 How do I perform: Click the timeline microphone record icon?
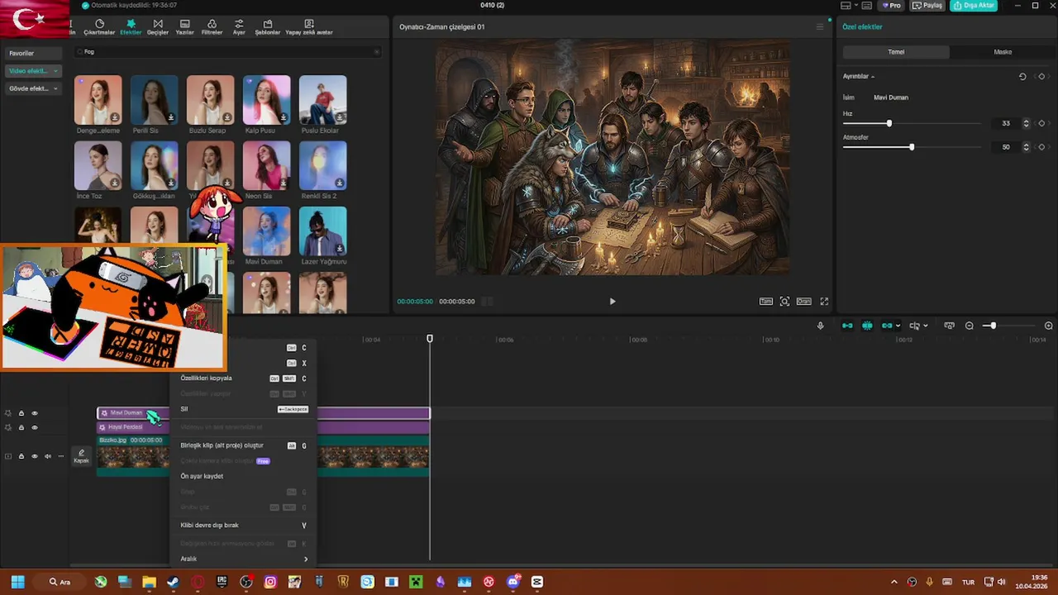820,326
